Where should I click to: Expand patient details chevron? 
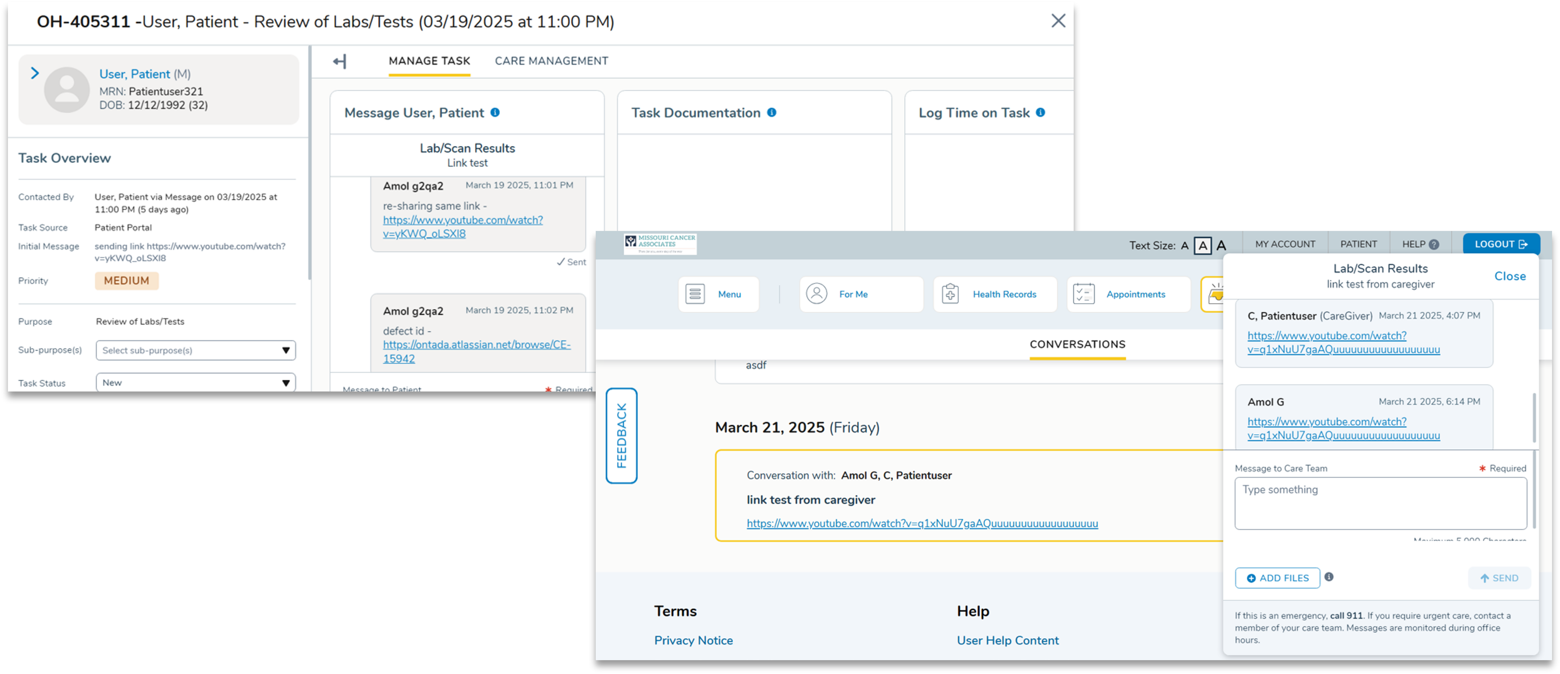coord(34,73)
